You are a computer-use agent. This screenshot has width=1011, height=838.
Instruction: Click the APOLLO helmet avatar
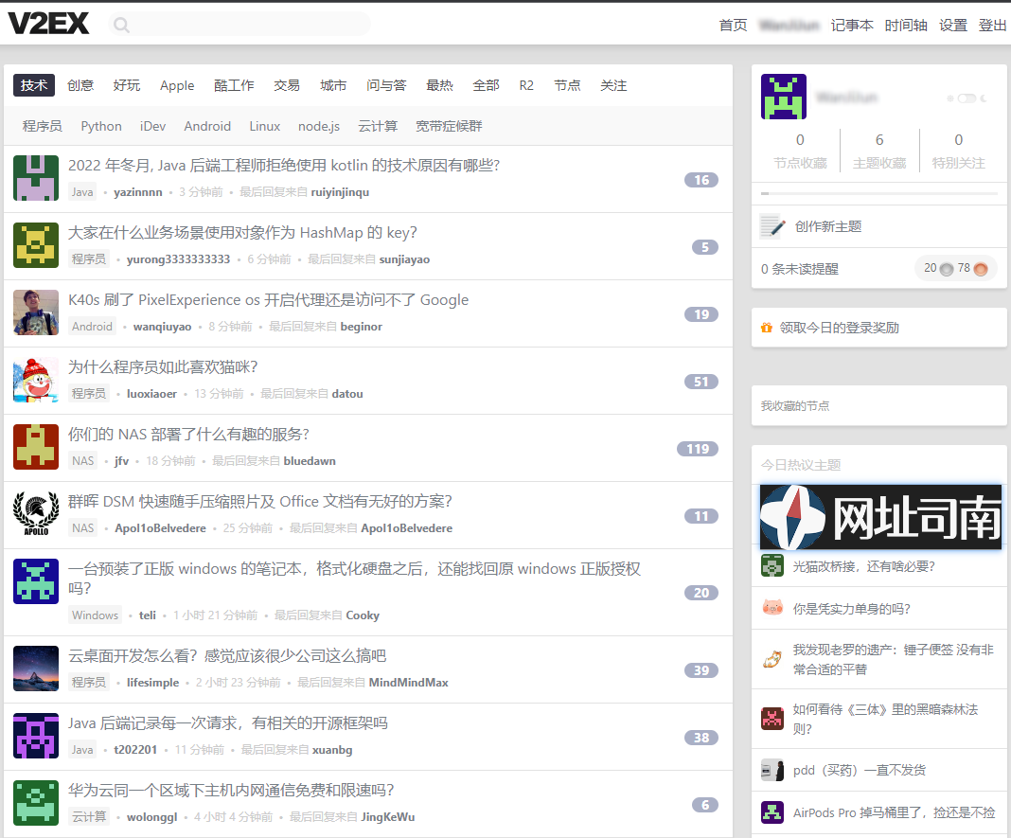pyautogui.click(x=36, y=514)
